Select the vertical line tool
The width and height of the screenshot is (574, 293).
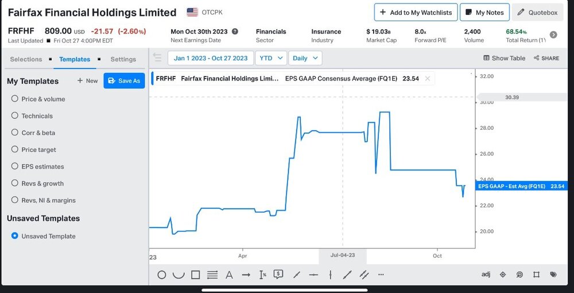point(330,275)
